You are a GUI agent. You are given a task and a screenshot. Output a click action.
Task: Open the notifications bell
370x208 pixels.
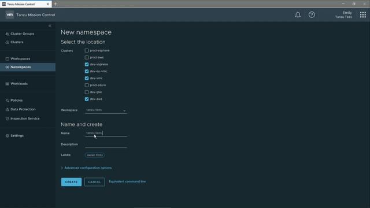[x=298, y=15]
